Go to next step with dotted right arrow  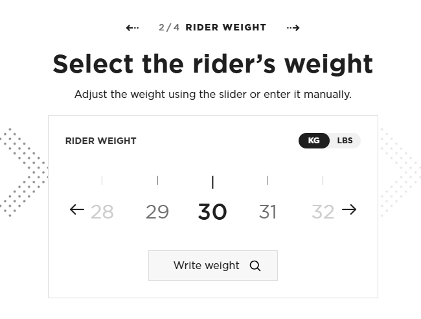293,28
